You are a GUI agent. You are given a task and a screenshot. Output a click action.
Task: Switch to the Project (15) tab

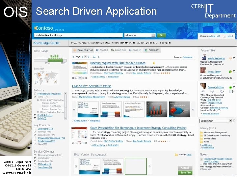pyautogui.click(x=118, y=50)
